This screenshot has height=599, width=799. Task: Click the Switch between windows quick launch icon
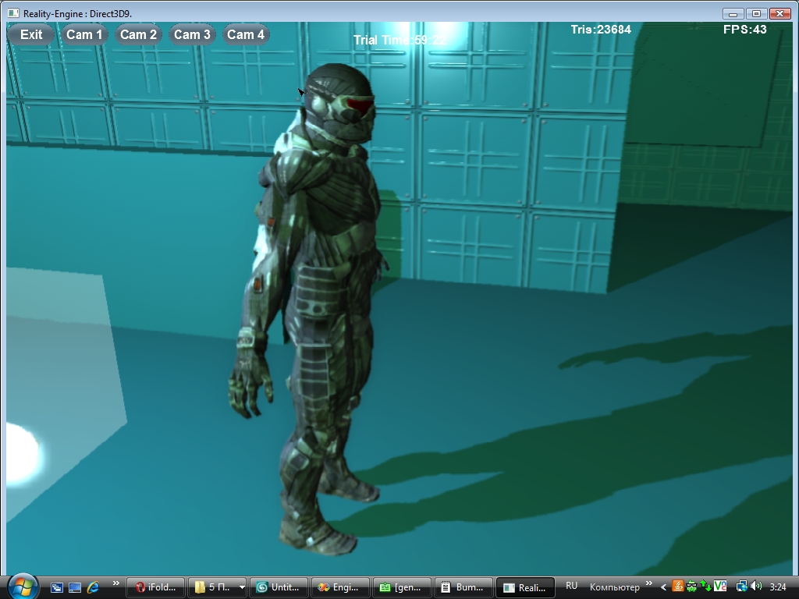pos(56,587)
